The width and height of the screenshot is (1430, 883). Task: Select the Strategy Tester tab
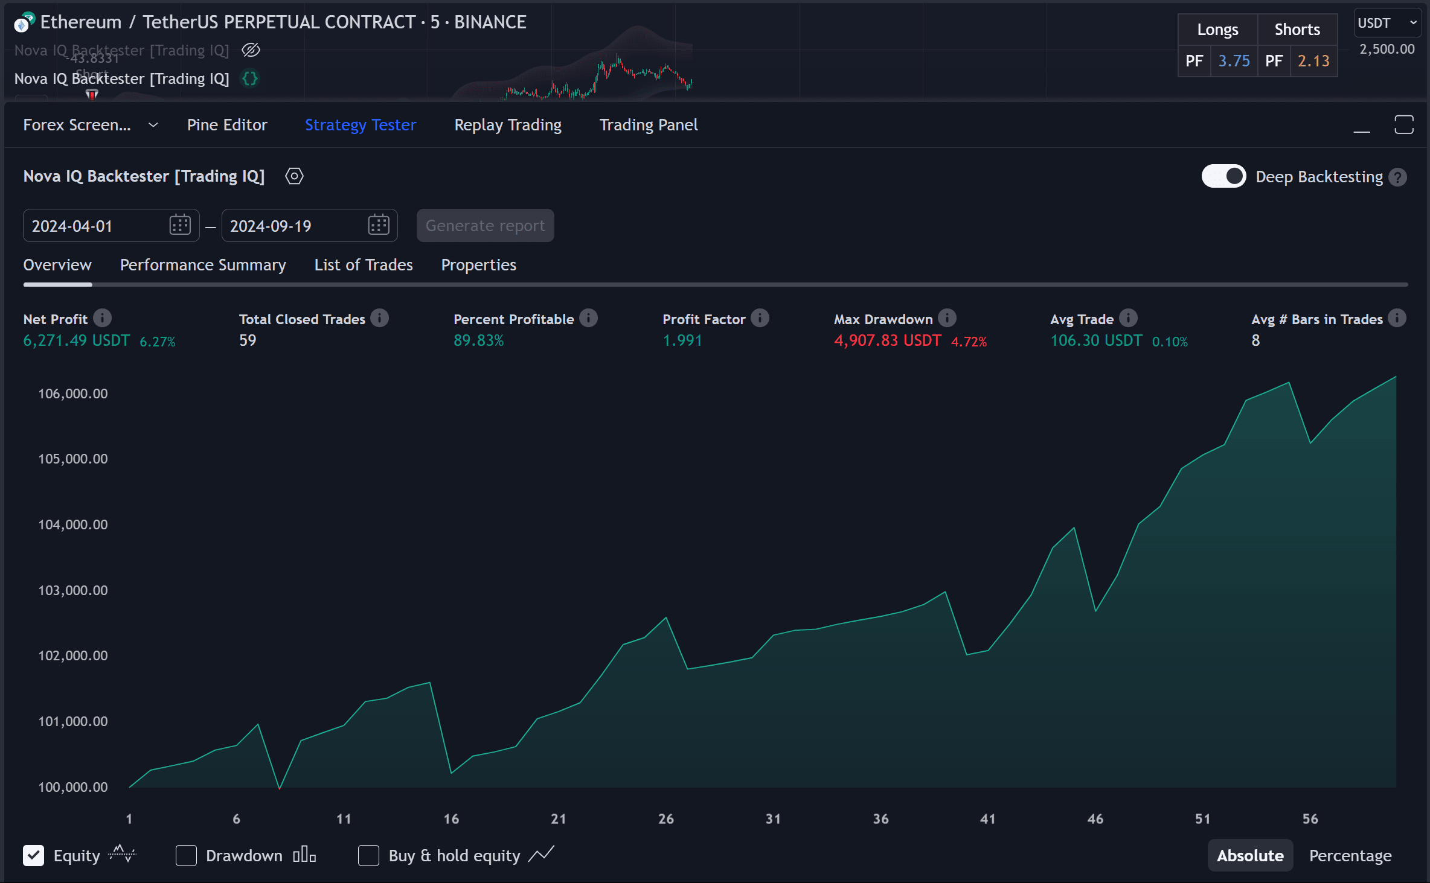click(361, 125)
